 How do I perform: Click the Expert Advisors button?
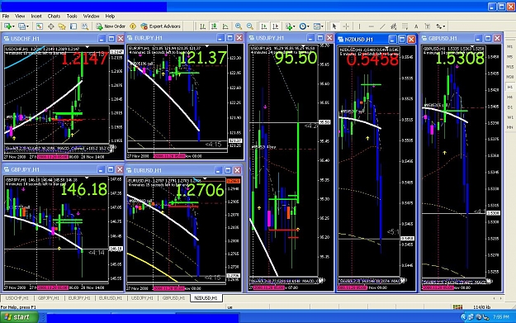[161, 26]
